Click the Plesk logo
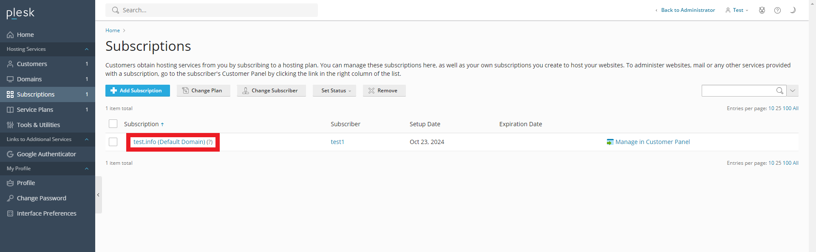 tap(20, 13)
